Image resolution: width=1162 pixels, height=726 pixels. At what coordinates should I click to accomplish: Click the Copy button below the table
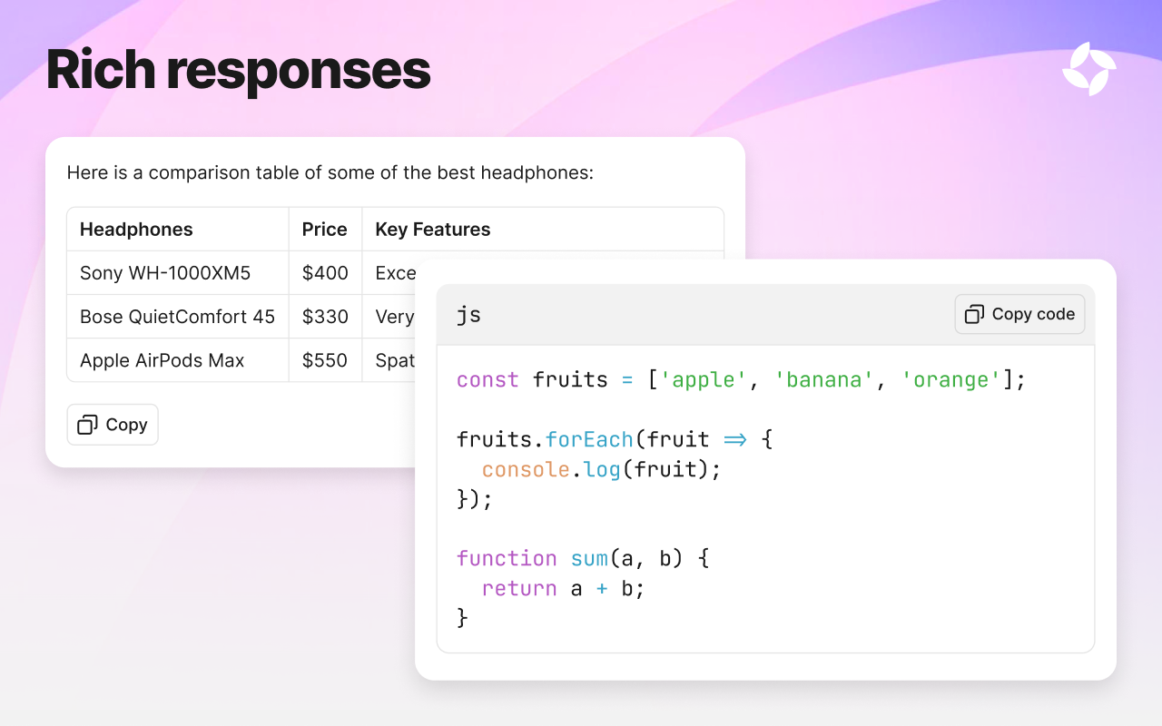113,425
